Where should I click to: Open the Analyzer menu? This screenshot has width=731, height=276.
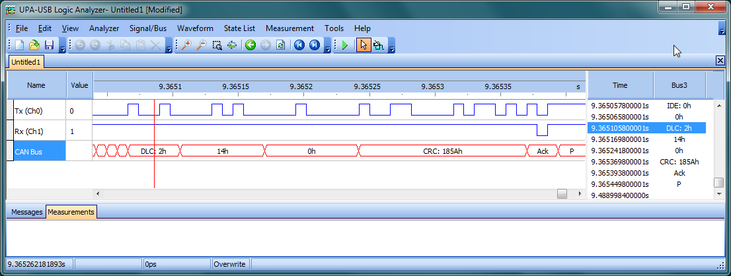(104, 28)
